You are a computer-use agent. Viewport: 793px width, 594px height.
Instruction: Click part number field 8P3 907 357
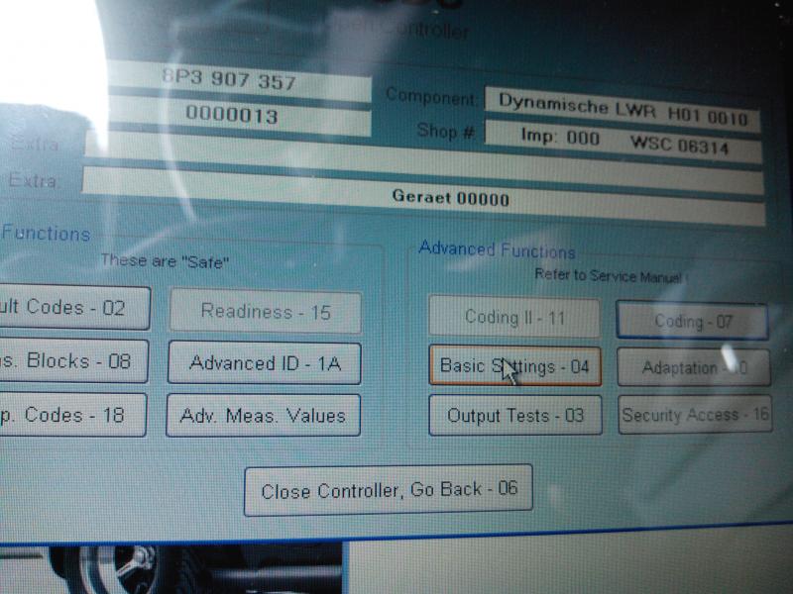coord(240,80)
